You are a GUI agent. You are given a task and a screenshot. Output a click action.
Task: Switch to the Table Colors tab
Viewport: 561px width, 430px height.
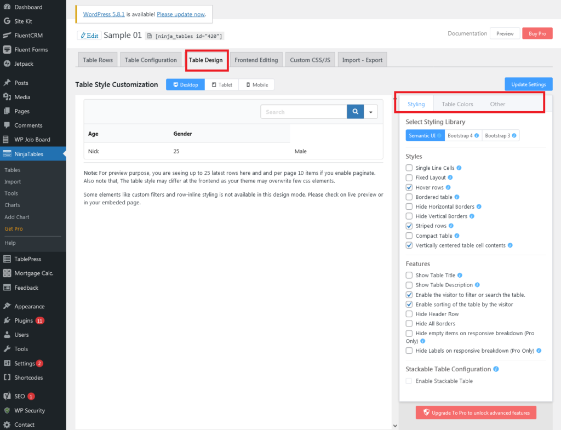(x=457, y=104)
